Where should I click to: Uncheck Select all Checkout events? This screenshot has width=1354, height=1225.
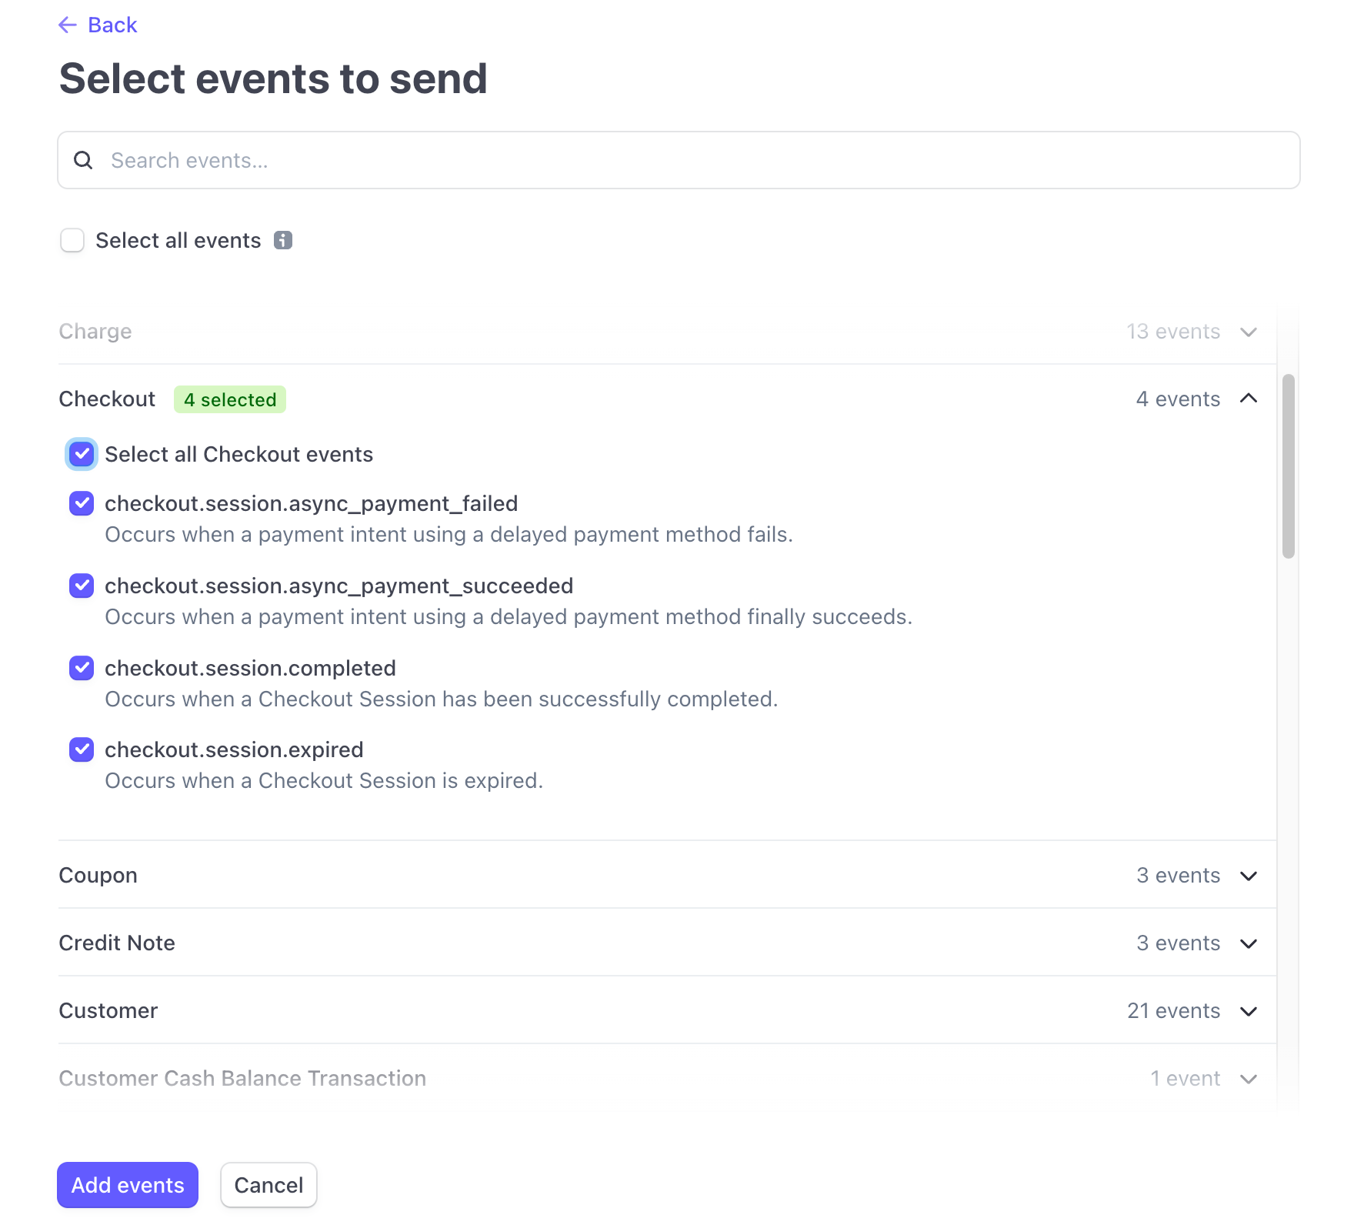click(x=82, y=454)
